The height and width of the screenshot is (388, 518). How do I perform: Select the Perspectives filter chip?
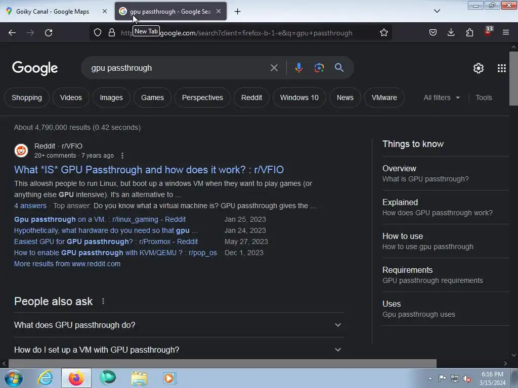[202, 98]
